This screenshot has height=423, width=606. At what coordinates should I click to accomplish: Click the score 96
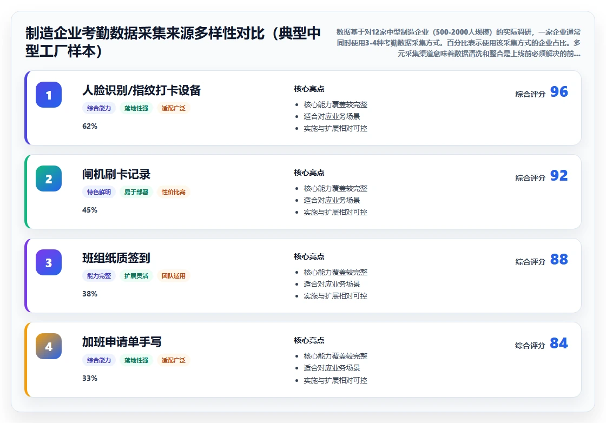[x=559, y=91]
